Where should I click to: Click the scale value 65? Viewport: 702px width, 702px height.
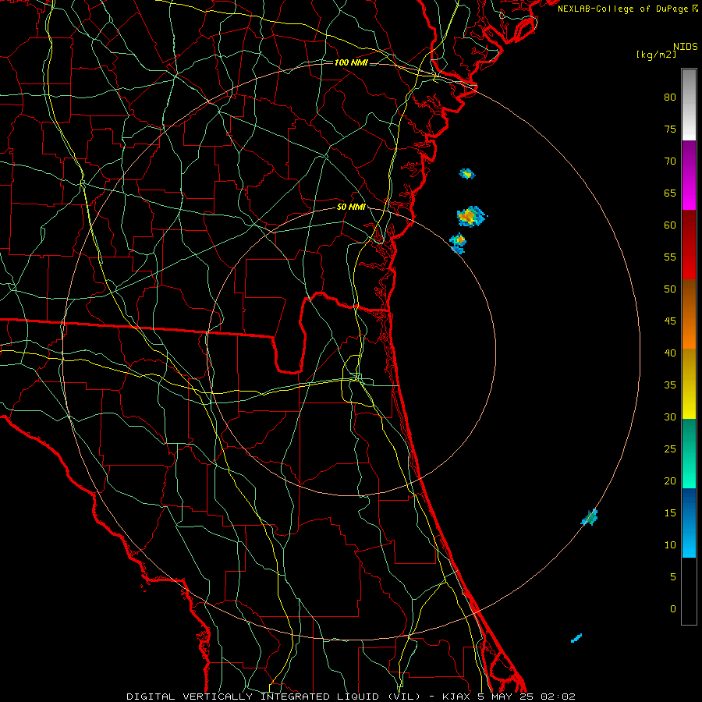(x=670, y=193)
